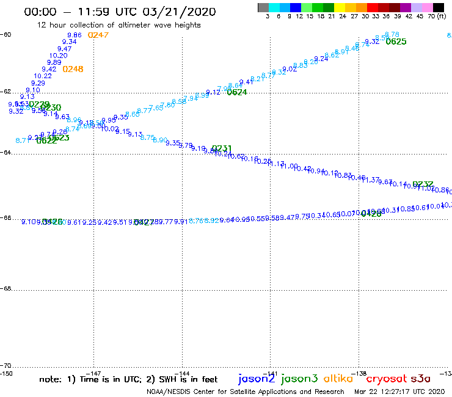Pick the purple swatch in the color scale

(x=406, y=7)
